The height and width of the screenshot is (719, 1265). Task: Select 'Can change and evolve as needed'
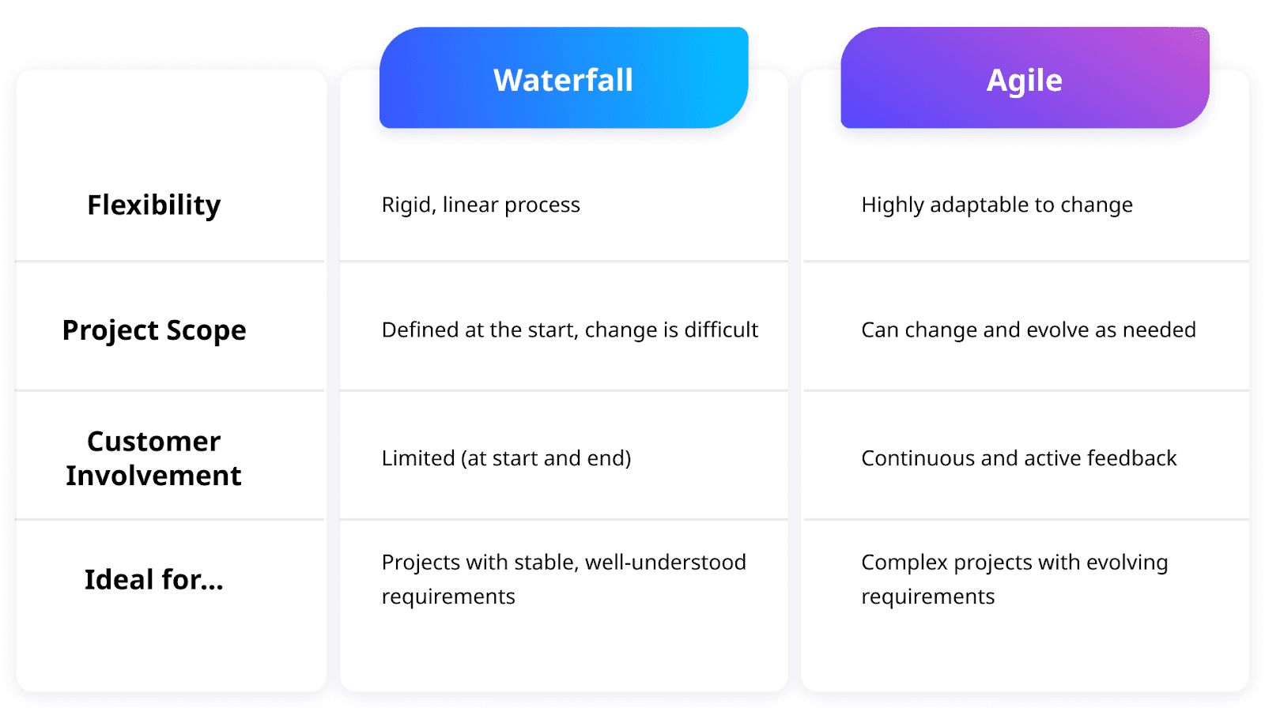tap(1029, 330)
